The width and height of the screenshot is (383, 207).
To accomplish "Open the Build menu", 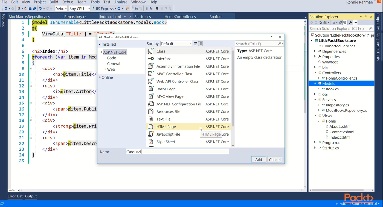I will click(54, 2).
